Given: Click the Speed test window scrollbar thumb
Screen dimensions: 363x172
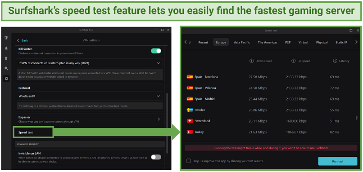Looking at the screenshot, I should click(x=357, y=118).
